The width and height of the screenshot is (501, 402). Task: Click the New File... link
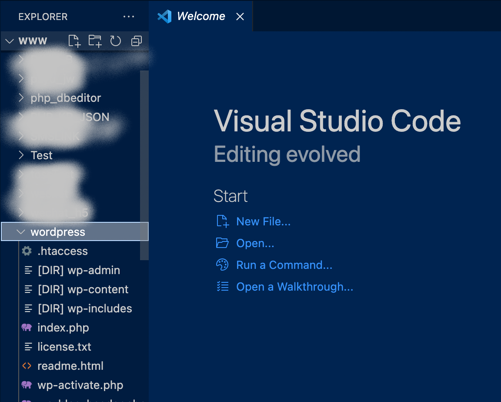[x=263, y=221]
